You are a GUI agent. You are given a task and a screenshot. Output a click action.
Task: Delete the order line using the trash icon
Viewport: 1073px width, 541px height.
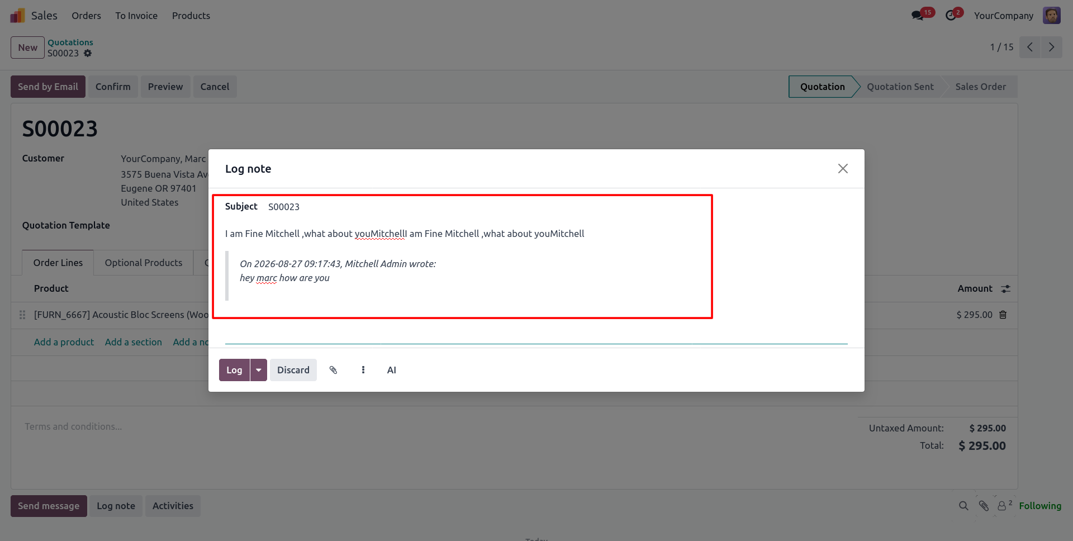click(1003, 315)
